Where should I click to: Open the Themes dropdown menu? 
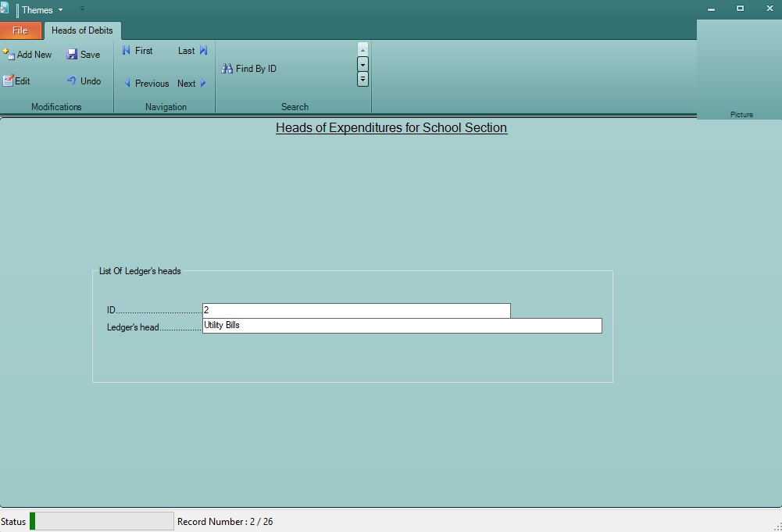[x=39, y=9]
